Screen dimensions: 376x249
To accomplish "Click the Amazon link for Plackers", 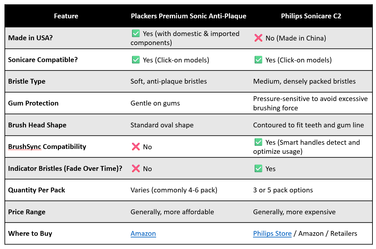I will coord(143,234).
